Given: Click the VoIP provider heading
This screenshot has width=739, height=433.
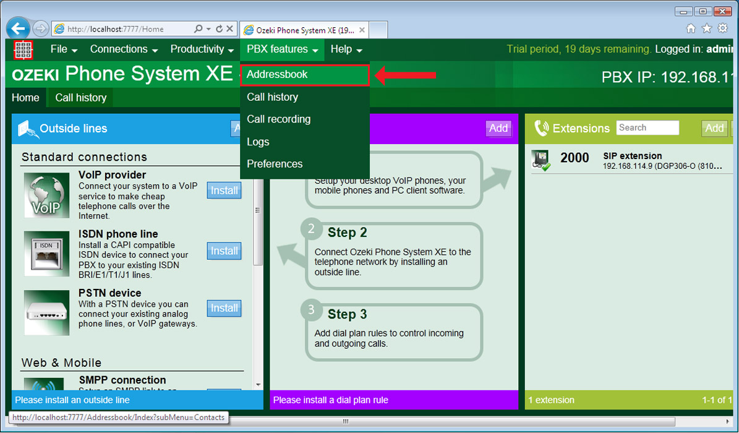Looking at the screenshot, I should coord(112,175).
